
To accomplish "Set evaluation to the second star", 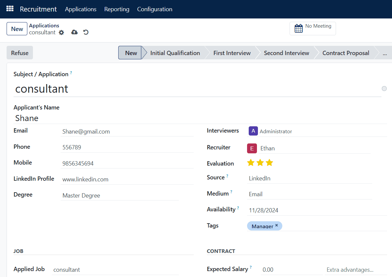I will 260,163.
